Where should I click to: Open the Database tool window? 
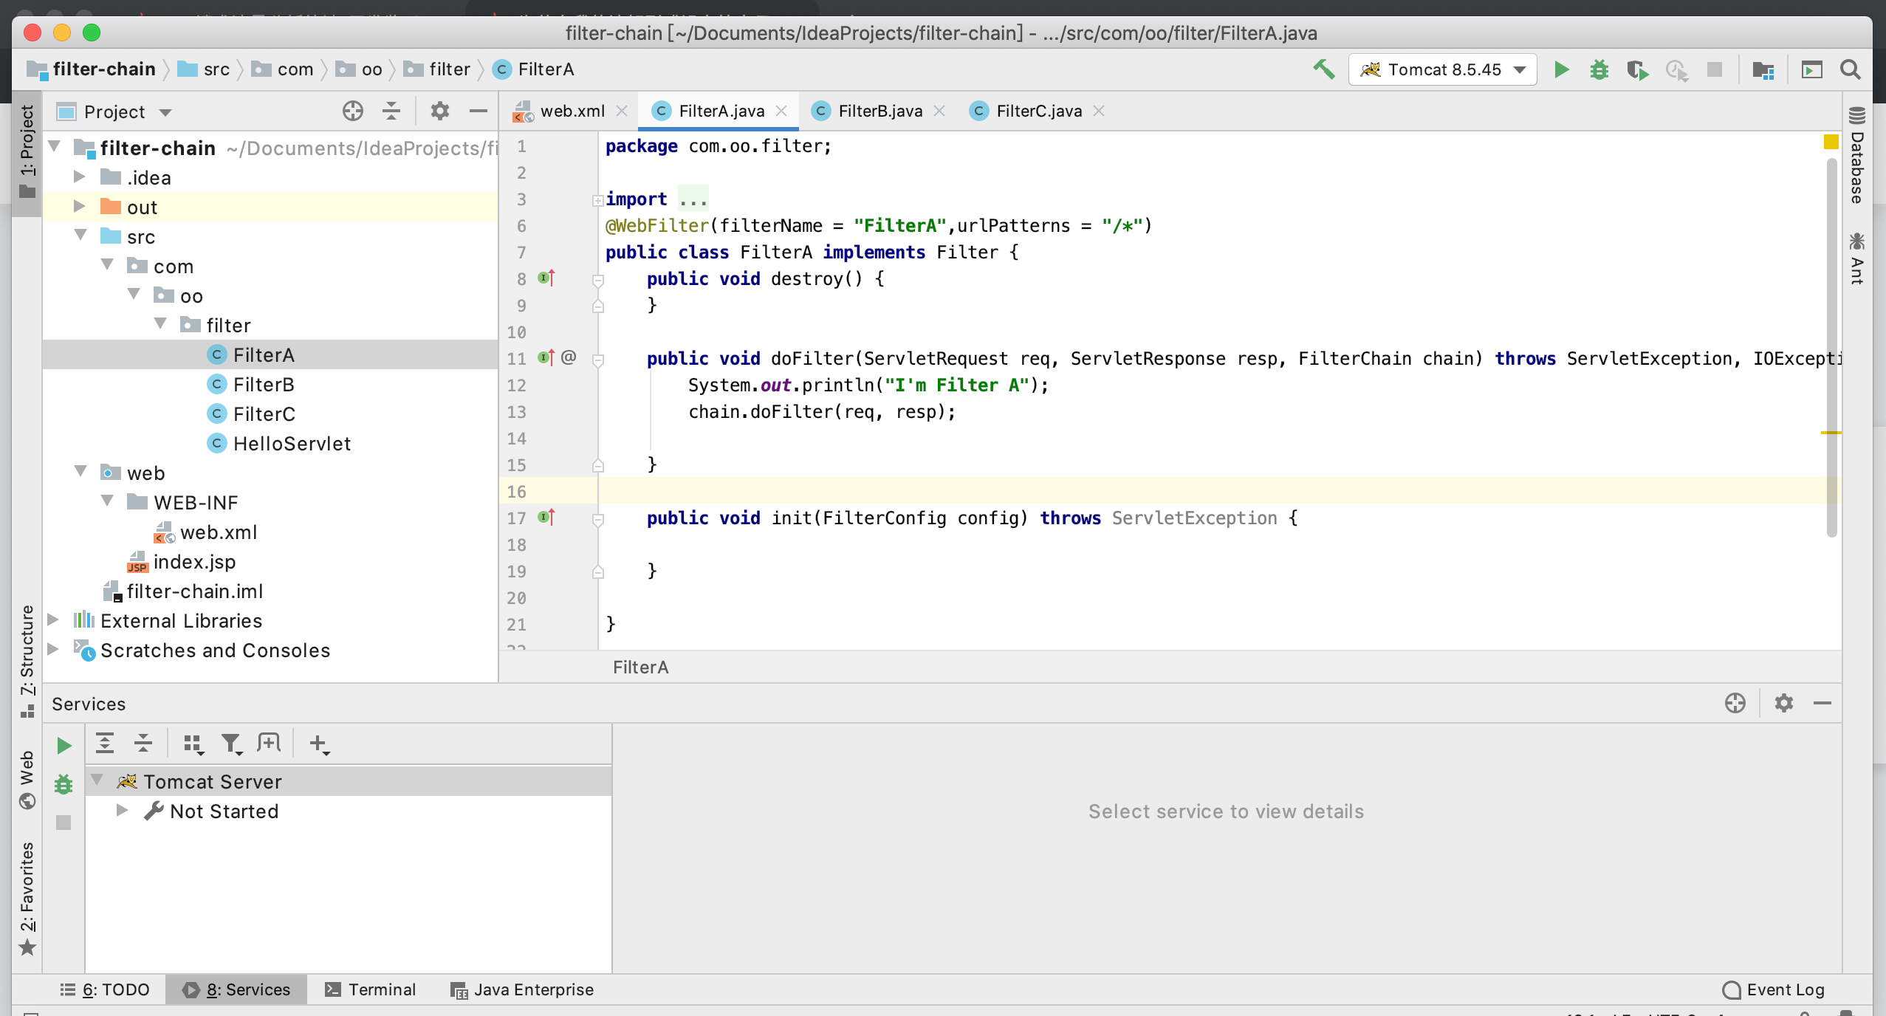pos(1857,156)
